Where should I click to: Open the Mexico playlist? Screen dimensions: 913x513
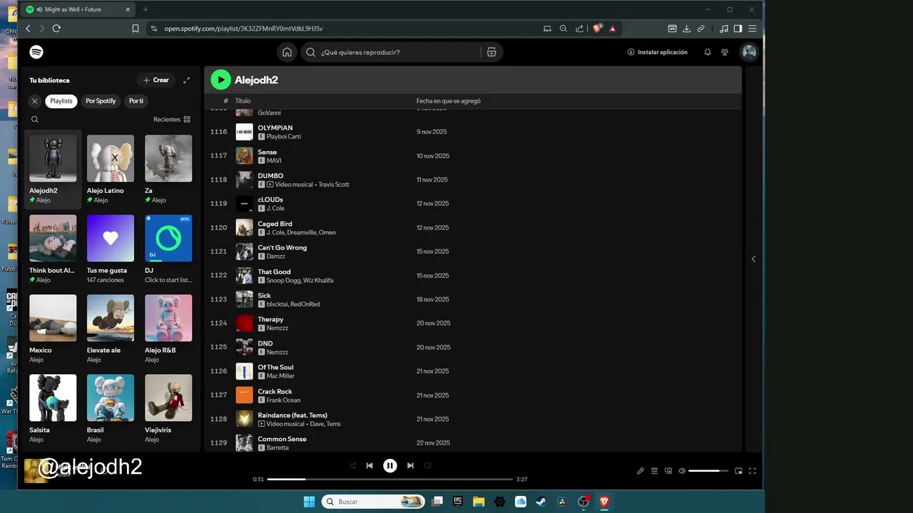click(x=53, y=329)
